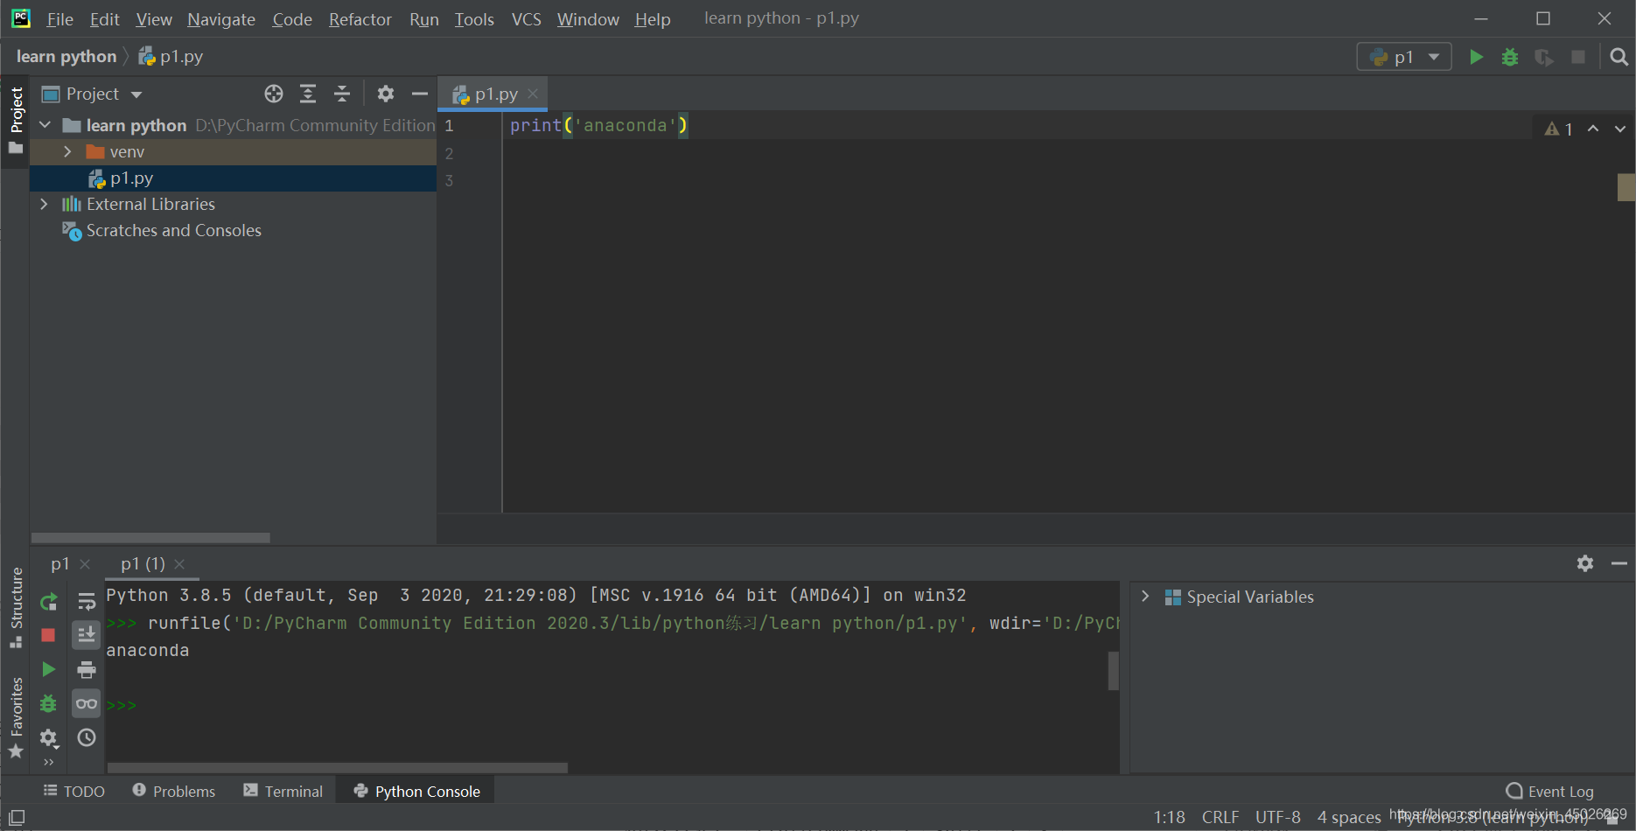Screen dimensions: 1636x831
Task: Click the console horizontal scrollbar
Action: (x=337, y=767)
